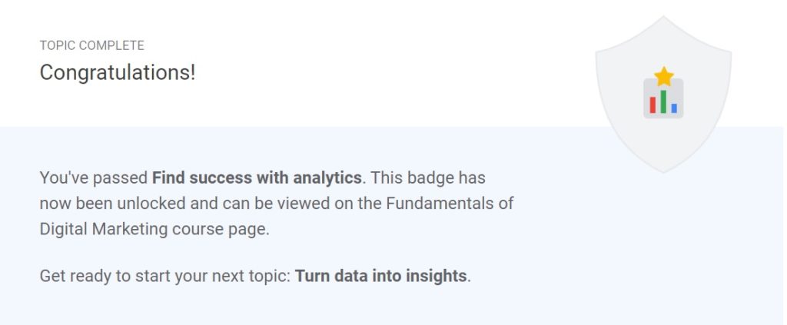
Task: Select the bold 'Find success with analytics' text
Action: (257, 177)
